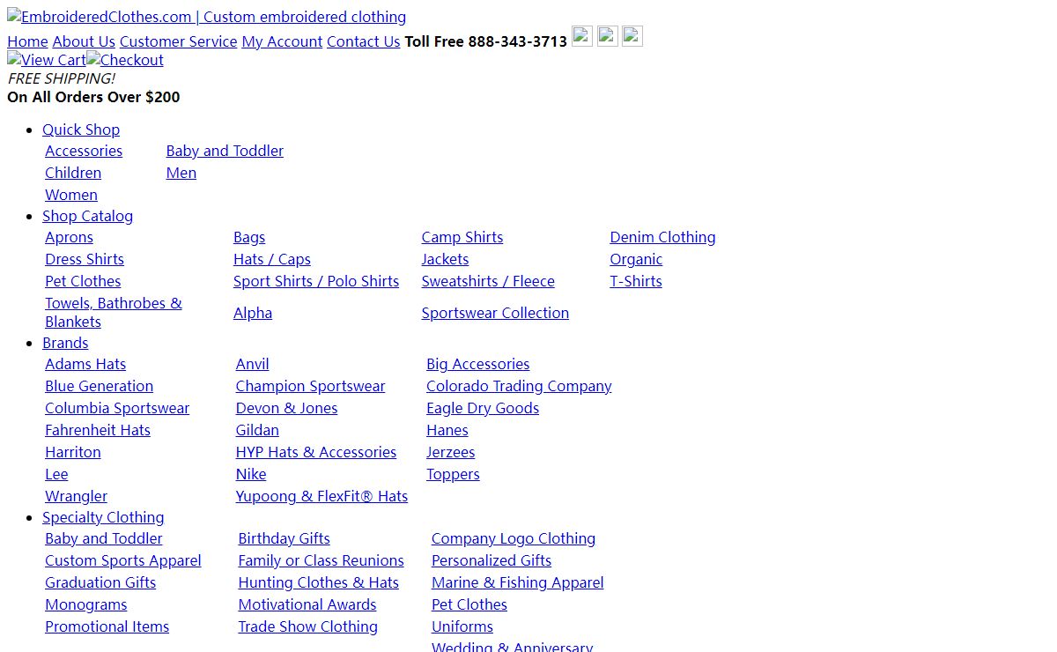Browse Dress Shirts
The width and height of the screenshot is (1057, 652).
(x=85, y=259)
